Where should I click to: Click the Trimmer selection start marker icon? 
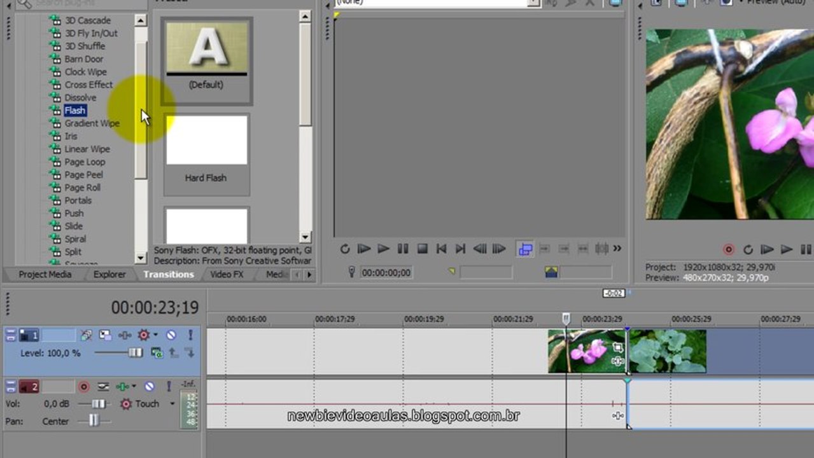(x=452, y=272)
